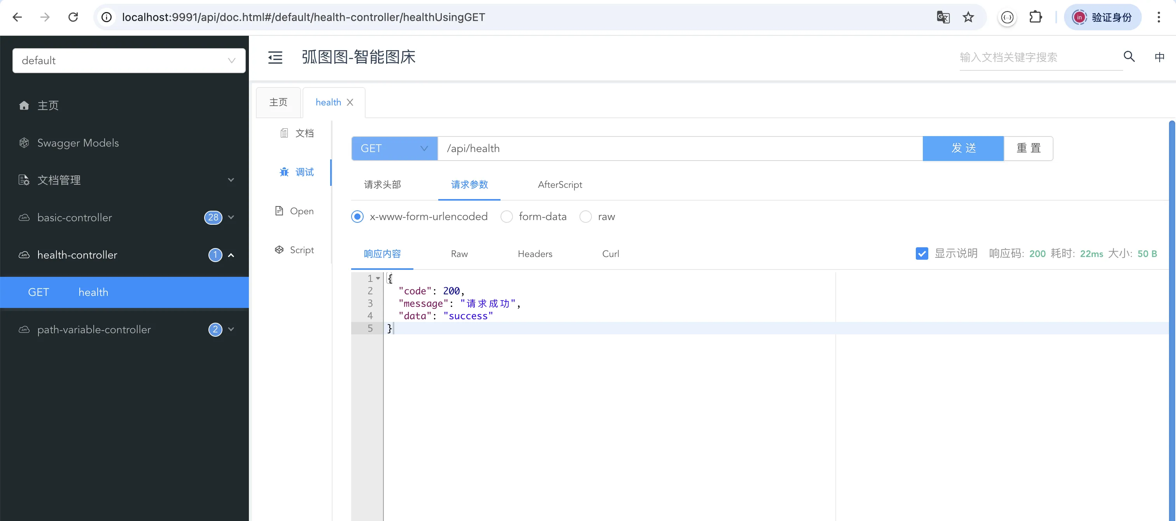Click the language switch 中 icon
This screenshot has width=1176, height=521.
coord(1159,57)
